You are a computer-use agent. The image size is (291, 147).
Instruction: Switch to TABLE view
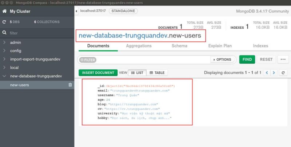coord(157,73)
